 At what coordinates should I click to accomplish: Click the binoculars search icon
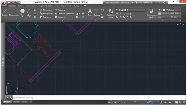tap(133, 3)
